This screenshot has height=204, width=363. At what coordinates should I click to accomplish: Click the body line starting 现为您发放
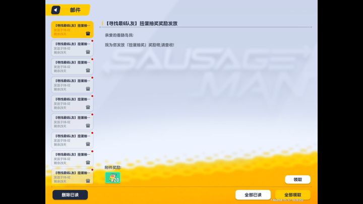pos(139,45)
